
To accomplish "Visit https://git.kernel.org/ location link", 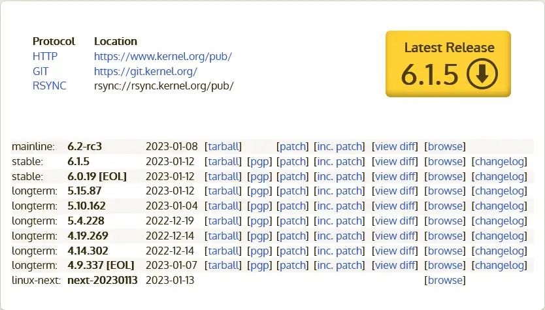I will pos(146,71).
